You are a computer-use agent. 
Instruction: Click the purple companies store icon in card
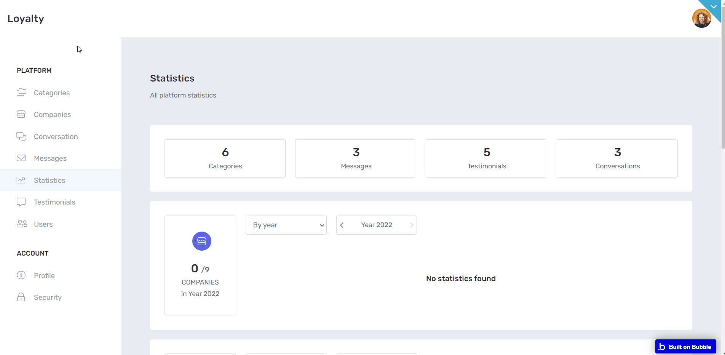202,241
